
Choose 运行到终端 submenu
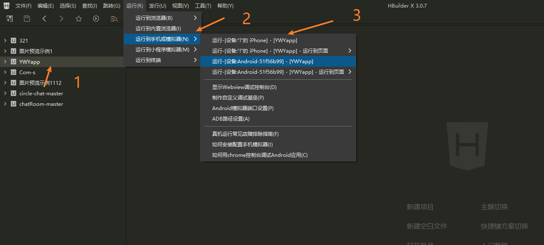[163, 60]
